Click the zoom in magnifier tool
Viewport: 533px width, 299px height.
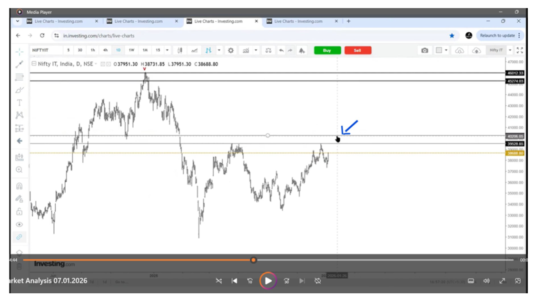point(19,169)
